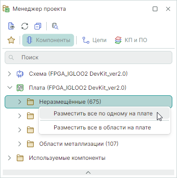Switch to the Компоненты tab
This screenshot has height=178, width=177.
coord(48,40)
